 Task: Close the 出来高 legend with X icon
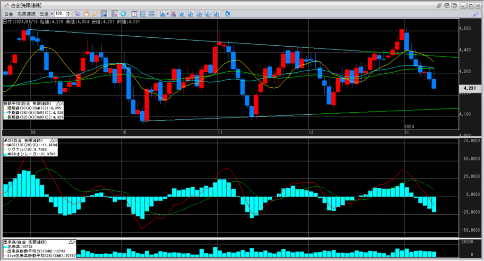coord(74,242)
